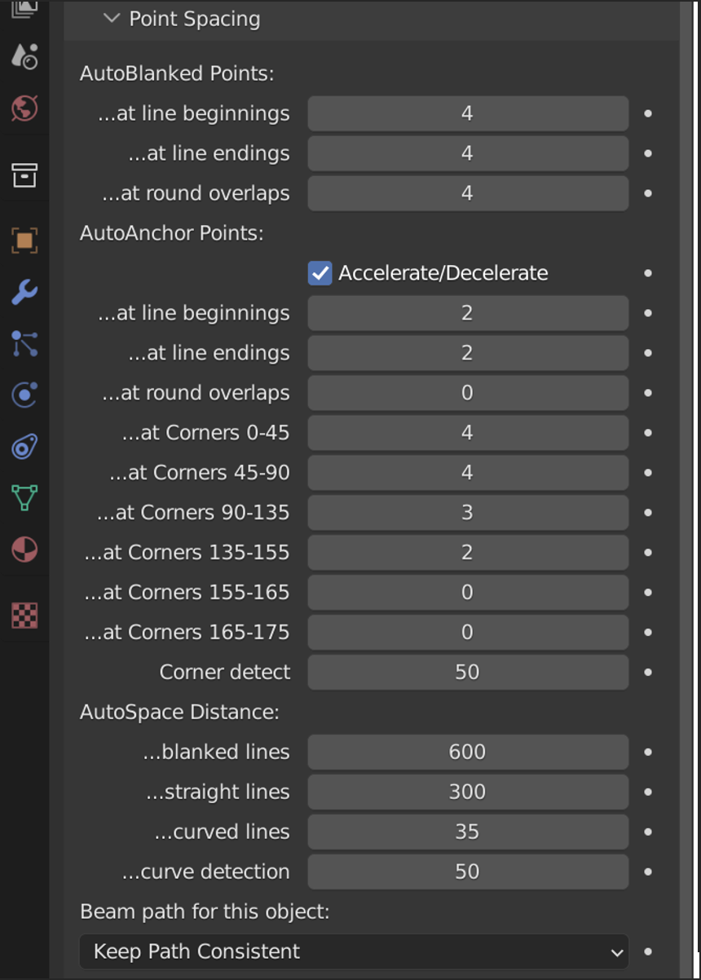The width and height of the screenshot is (701, 980).
Task: Open the Object Data properties tab icon
Action: click(24, 498)
